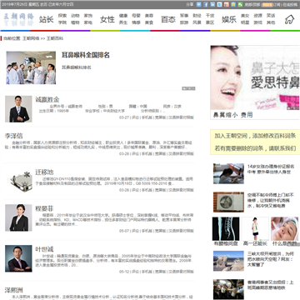Select 笑话 in the navigation bar
The image size is (300, 300).
point(271,16)
